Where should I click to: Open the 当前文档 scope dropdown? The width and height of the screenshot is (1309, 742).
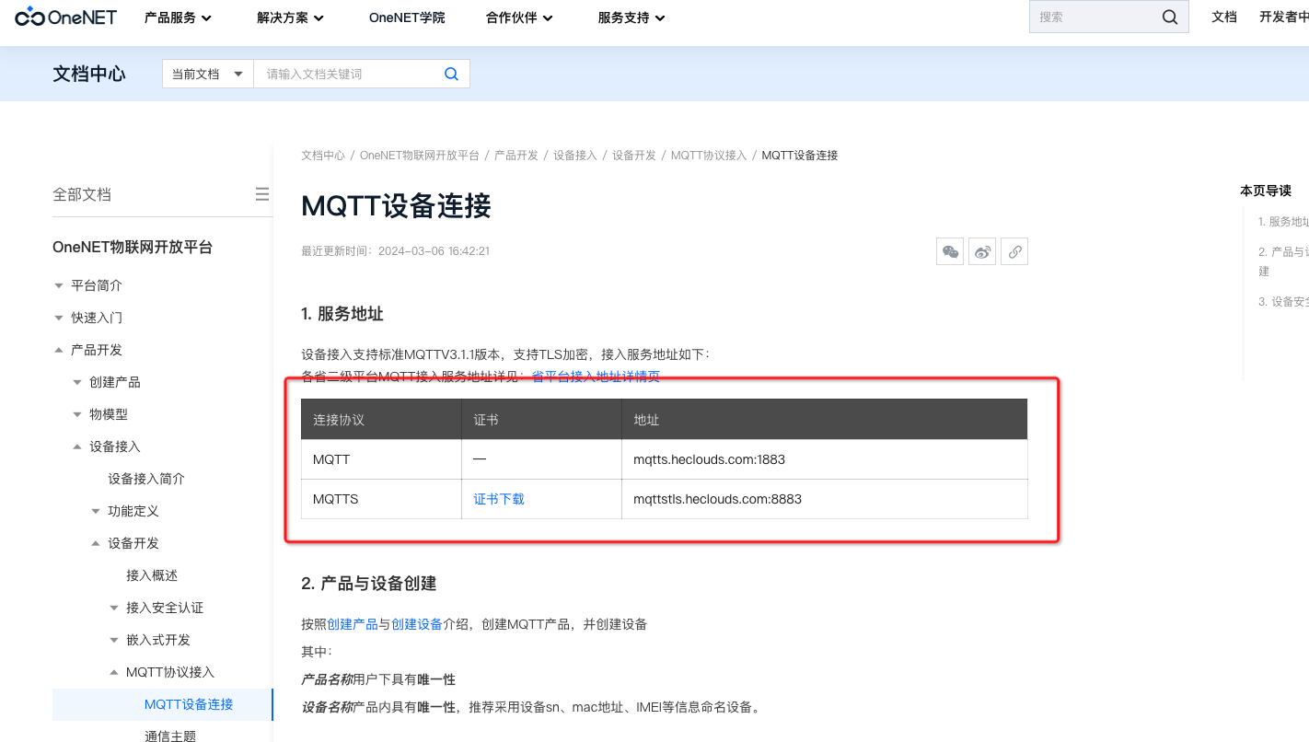pyautogui.click(x=208, y=75)
